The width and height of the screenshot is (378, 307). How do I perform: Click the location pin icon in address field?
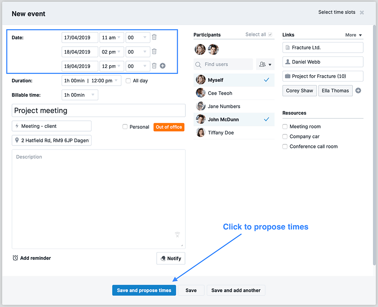[x=17, y=140]
